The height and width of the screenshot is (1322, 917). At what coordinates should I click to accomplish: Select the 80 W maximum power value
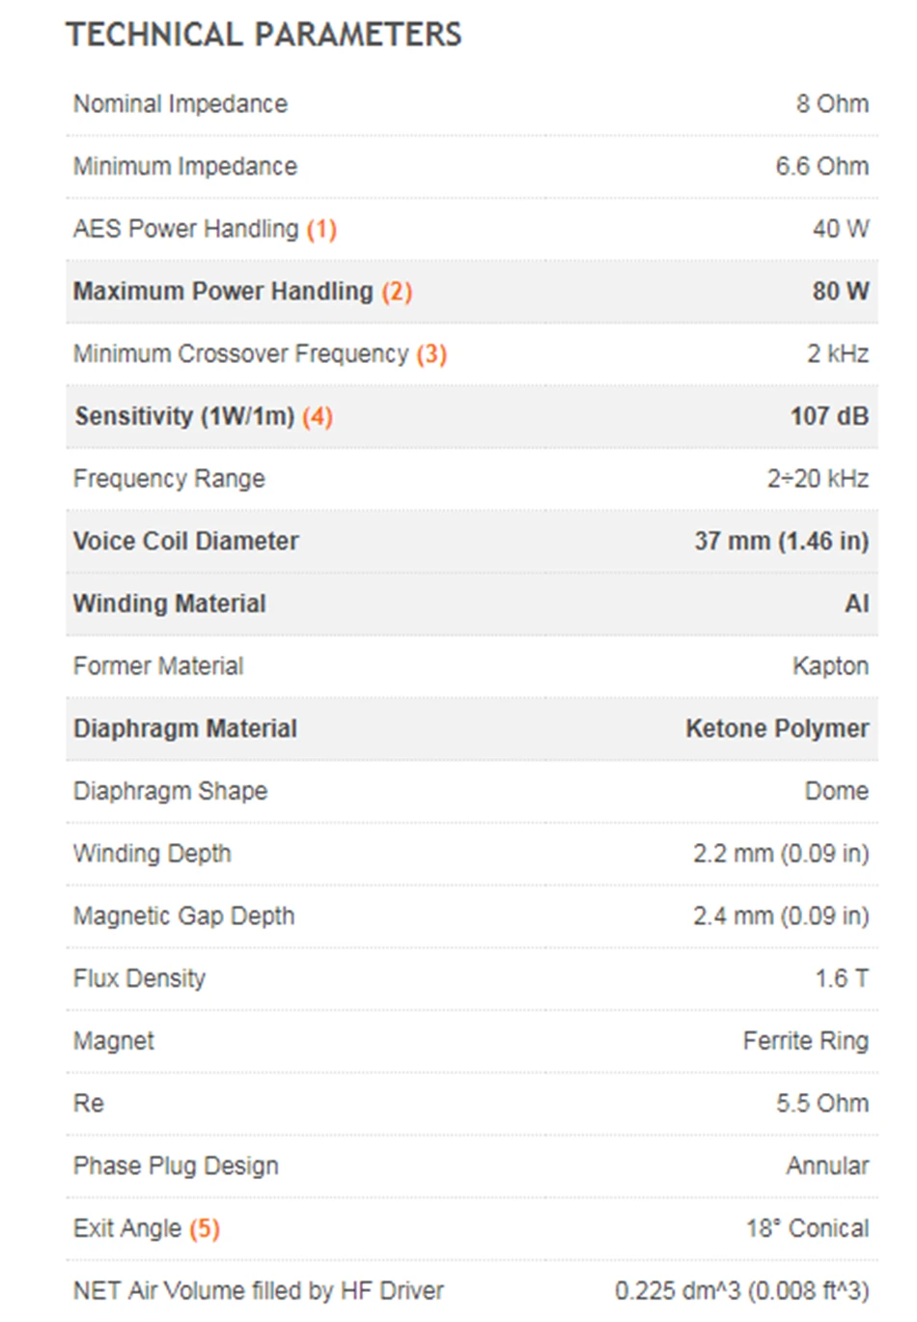(841, 292)
